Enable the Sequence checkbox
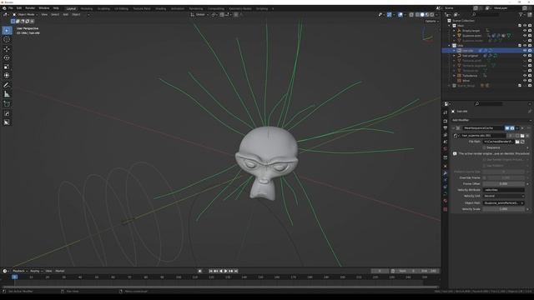Screen dimensions: 534x300 [484, 148]
